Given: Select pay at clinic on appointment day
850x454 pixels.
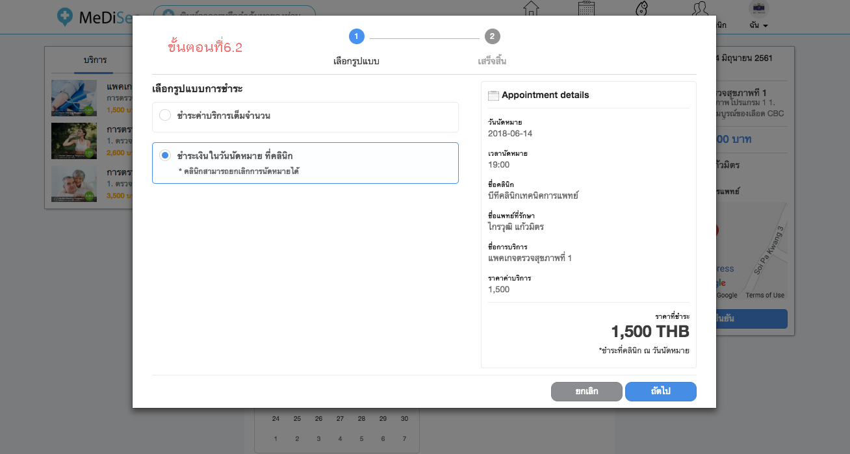Looking at the screenshot, I should point(165,156).
